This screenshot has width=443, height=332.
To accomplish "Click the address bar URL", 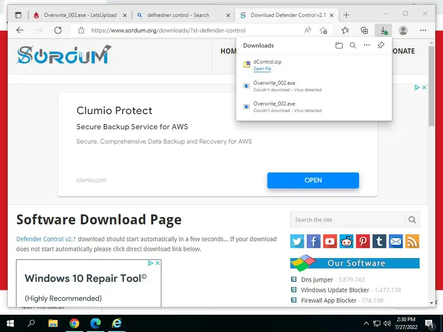I will click(168, 30).
